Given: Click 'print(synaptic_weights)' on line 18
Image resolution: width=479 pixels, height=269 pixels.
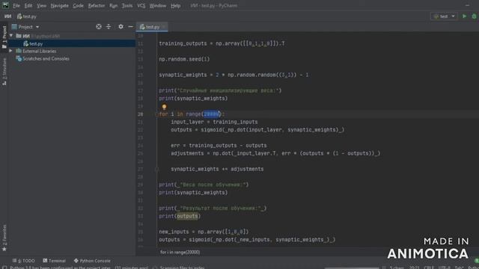Looking at the screenshot, I should (x=193, y=99).
